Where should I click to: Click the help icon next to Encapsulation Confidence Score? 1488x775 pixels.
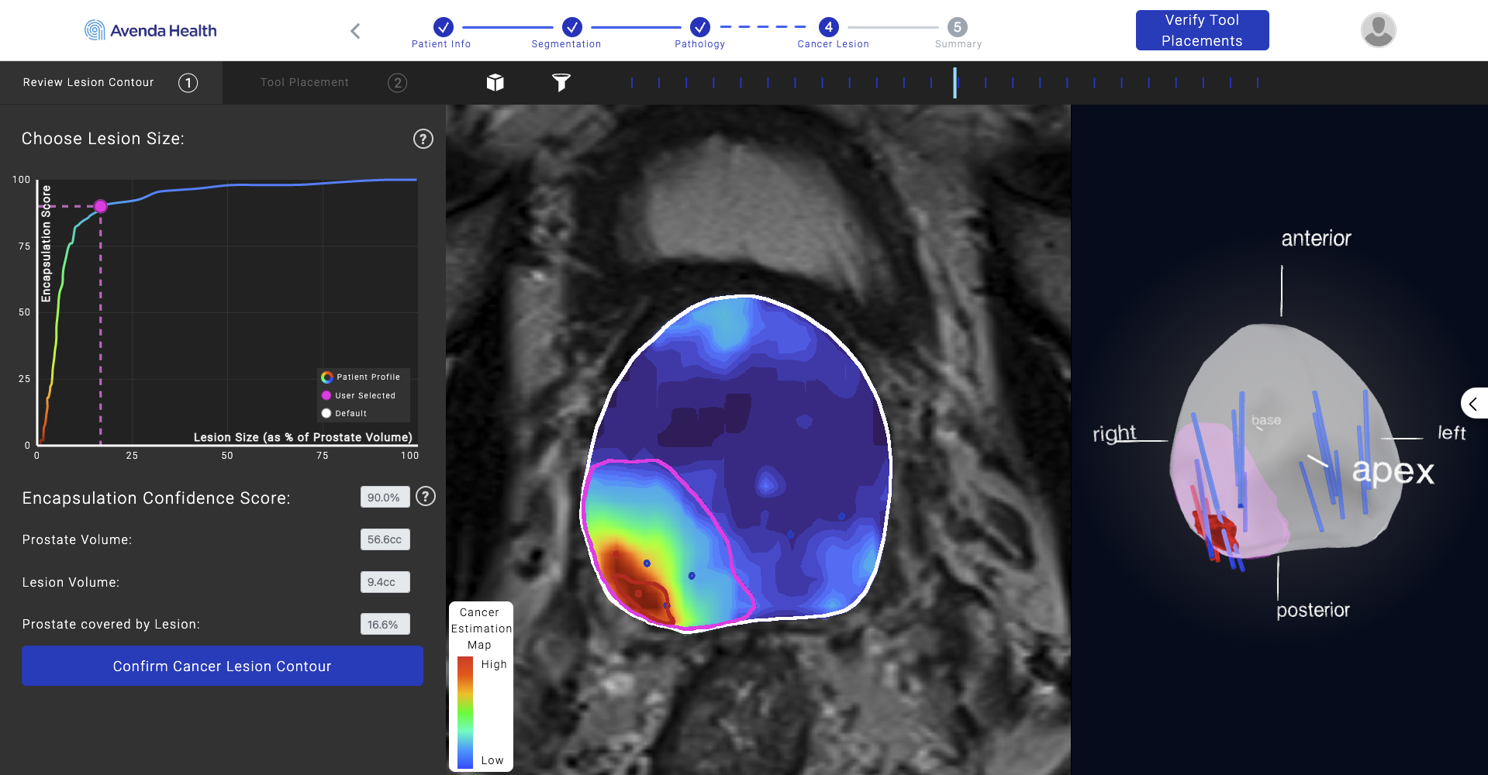425,497
